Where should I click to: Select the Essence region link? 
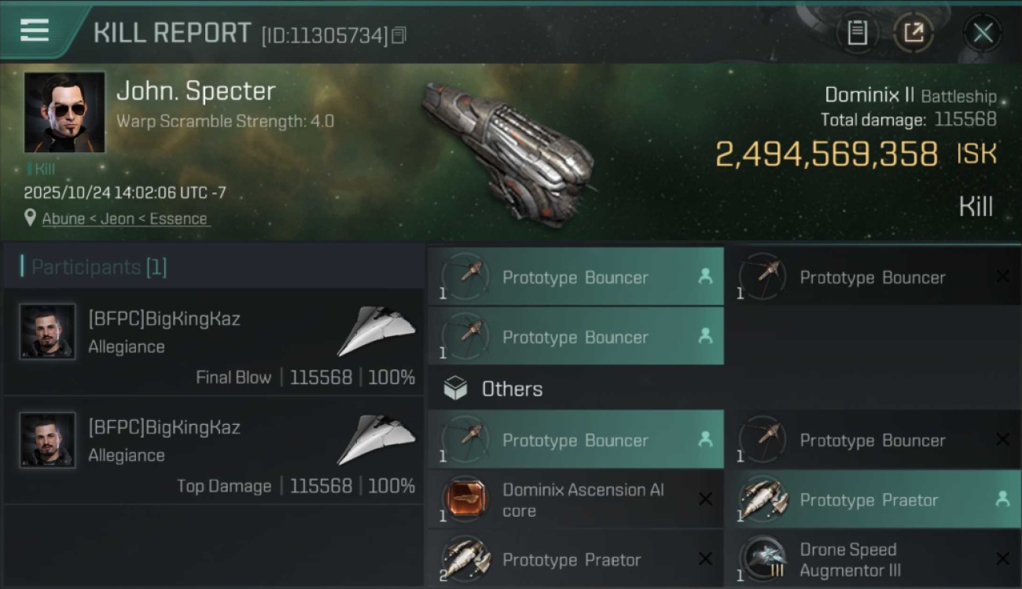(178, 219)
